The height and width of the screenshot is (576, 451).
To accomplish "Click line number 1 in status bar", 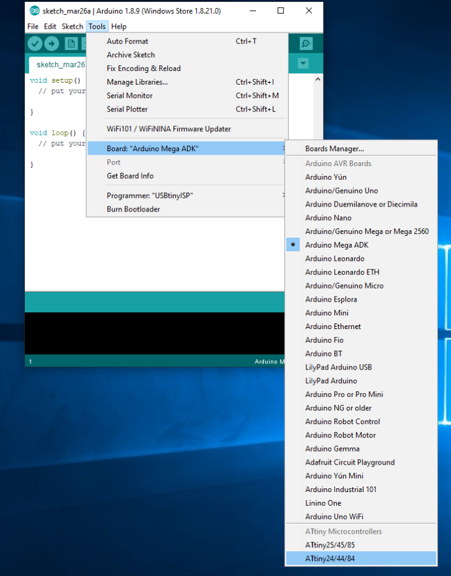I will point(30,361).
